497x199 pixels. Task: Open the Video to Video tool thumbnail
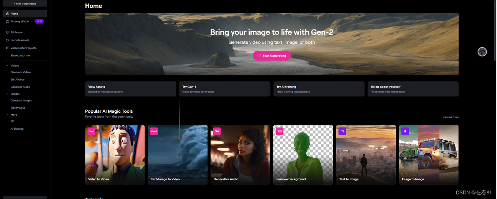(x=115, y=154)
